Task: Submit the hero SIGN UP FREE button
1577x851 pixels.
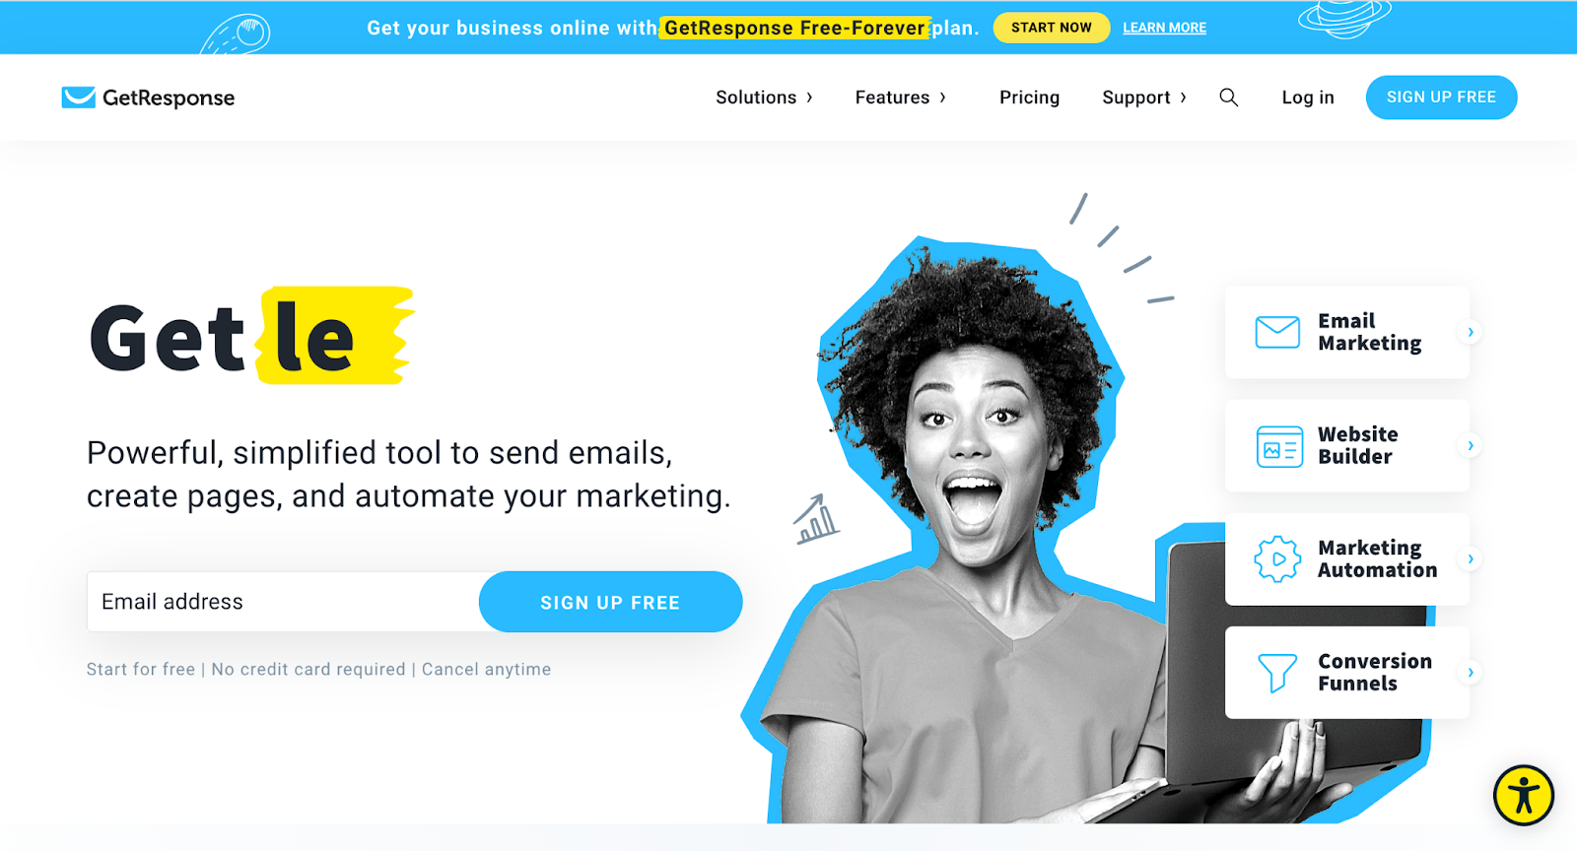Action: tap(610, 602)
